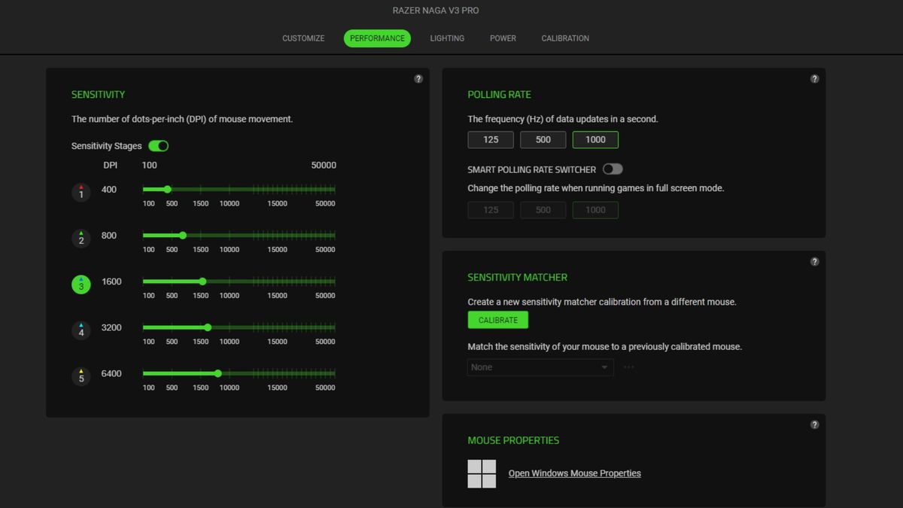
Task: Open help icon in Mouse Properties panel
Action: click(x=814, y=424)
